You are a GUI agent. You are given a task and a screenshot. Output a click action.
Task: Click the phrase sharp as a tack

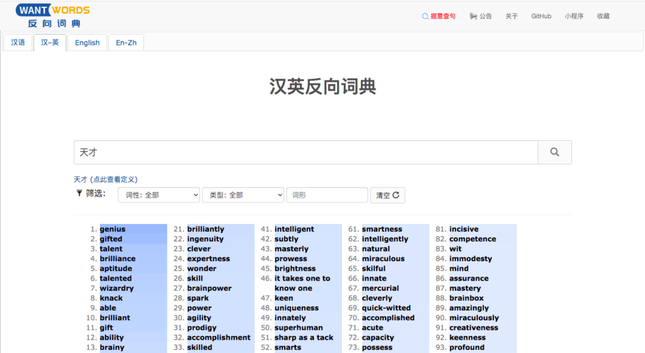[304, 337]
